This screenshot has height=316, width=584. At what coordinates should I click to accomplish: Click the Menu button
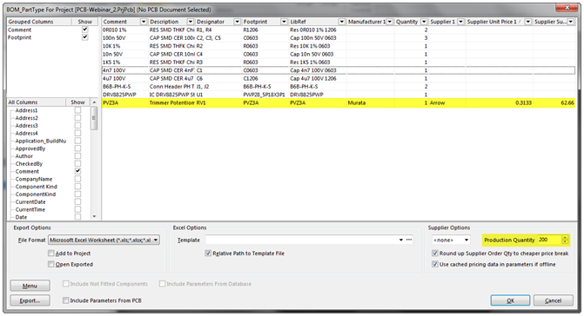point(30,286)
